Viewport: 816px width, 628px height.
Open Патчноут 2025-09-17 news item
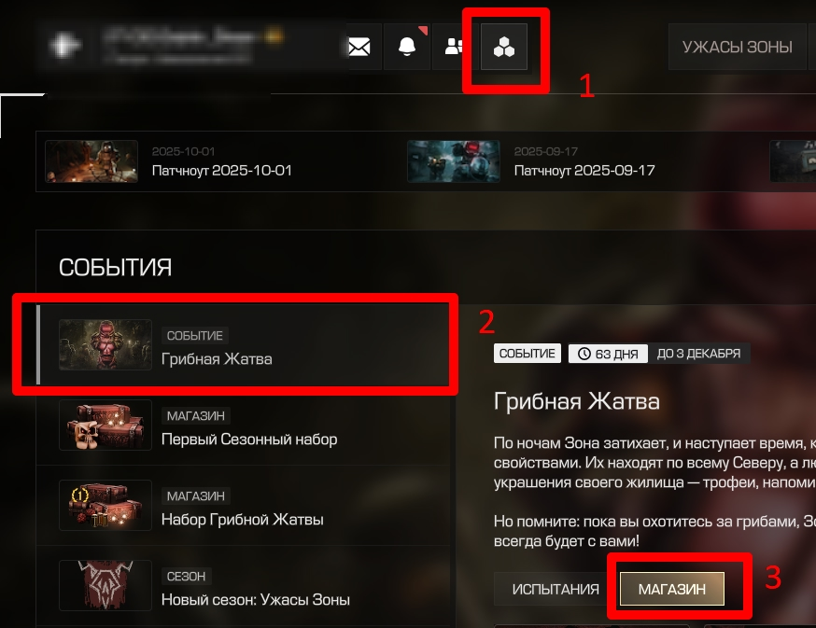pyautogui.click(x=584, y=171)
